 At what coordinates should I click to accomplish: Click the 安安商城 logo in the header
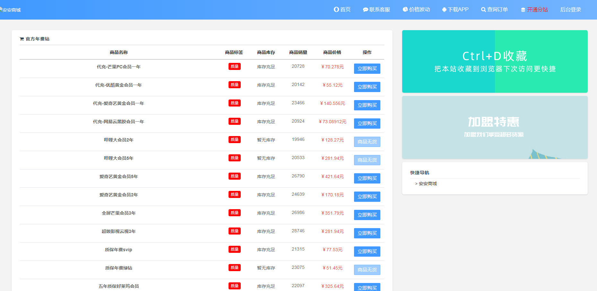(x=11, y=10)
